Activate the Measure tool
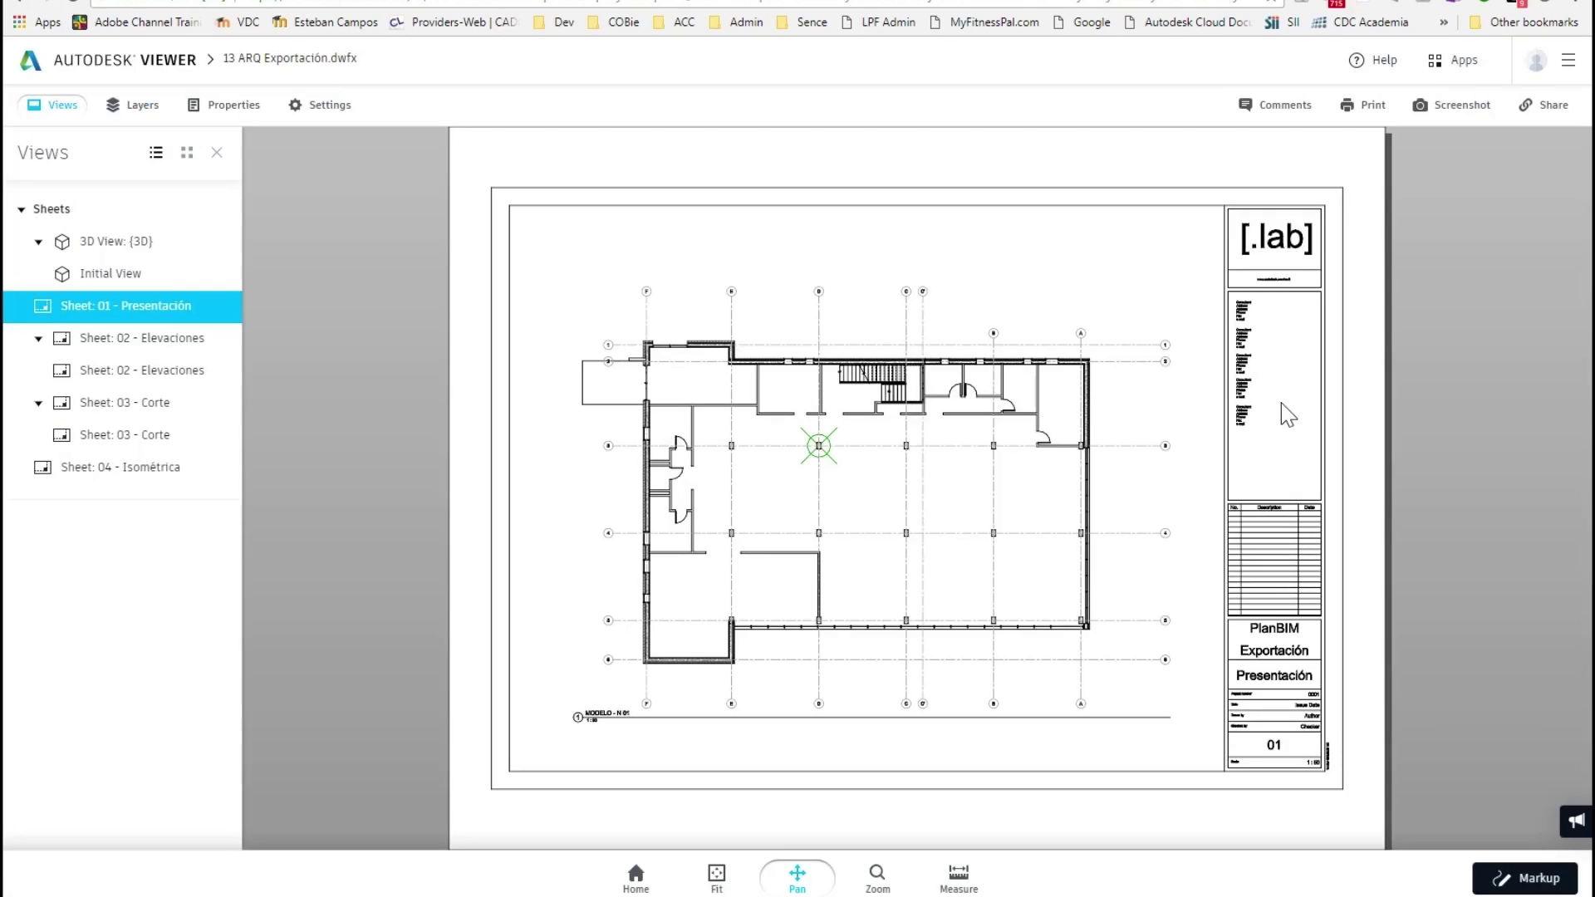This screenshot has width=1595, height=897. (x=958, y=877)
